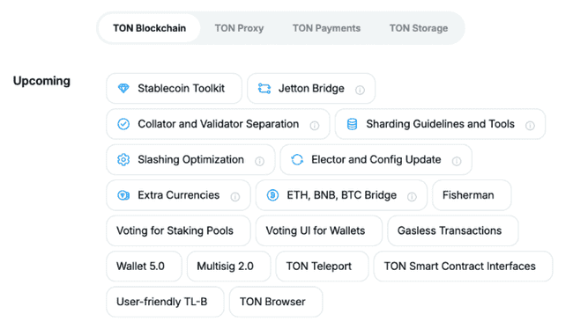
Task: Open the info icon next to Jetton Bridge
Action: click(x=360, y=90)
